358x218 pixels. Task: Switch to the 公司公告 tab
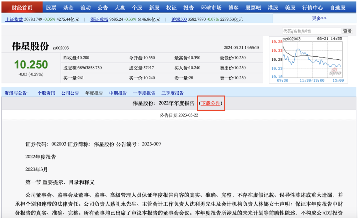tap(70, 93)
